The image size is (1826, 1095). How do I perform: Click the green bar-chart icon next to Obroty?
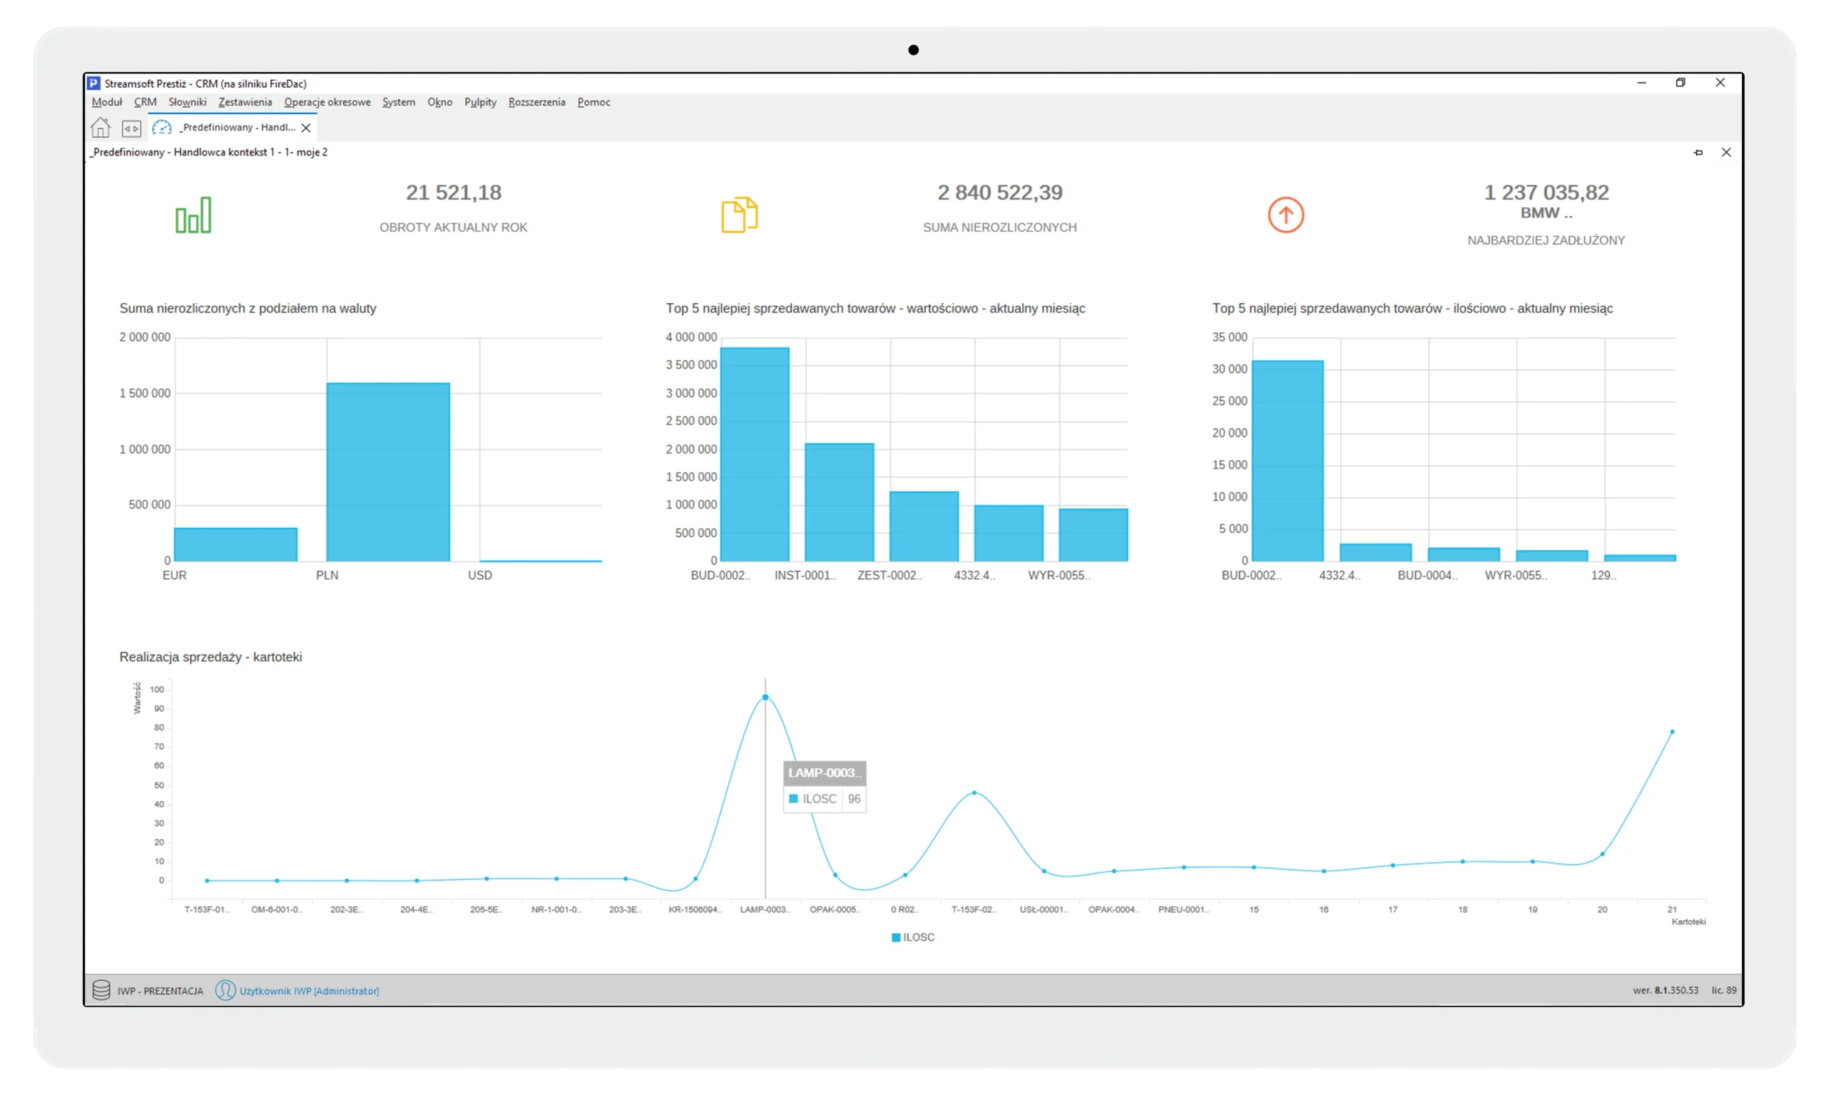tap(193, 215)
